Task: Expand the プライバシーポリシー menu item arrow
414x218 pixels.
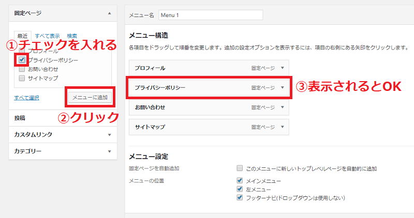Action: point(282,87)
